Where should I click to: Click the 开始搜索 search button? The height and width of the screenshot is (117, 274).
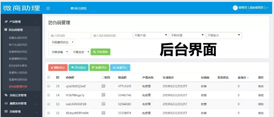tap(100, 52)
